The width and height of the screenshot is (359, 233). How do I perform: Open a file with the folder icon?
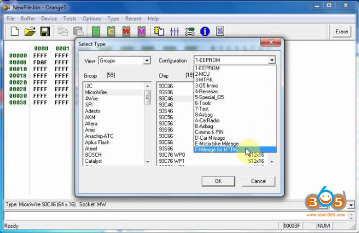(x=30, y=31)
